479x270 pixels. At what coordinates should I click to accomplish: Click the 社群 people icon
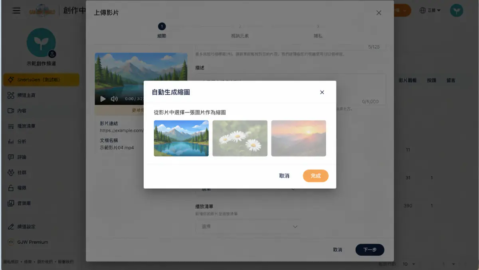pyautogui.click(x=11, y=173)
